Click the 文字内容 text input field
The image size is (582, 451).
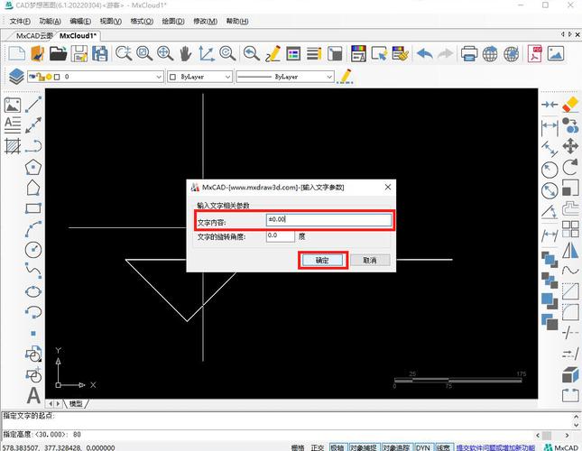(328, 219)
